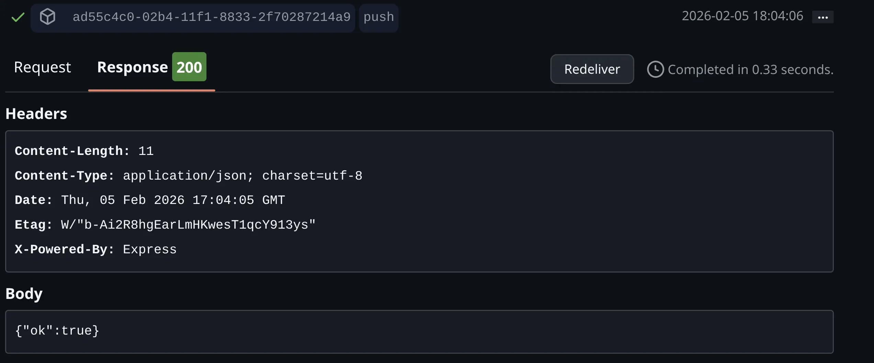Click the cube delivery icon
The width and height of the screenshot is (874, 363).
point(47,17)
